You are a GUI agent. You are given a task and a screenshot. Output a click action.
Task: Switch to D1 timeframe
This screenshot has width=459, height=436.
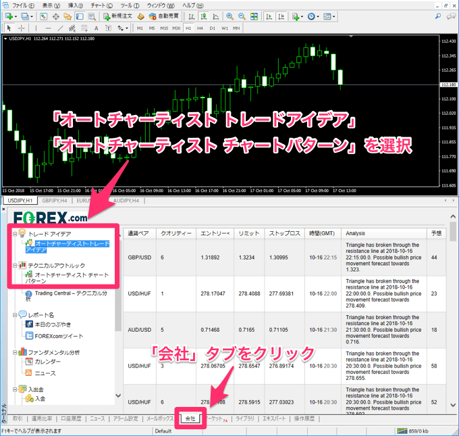(x=212, y=28)
